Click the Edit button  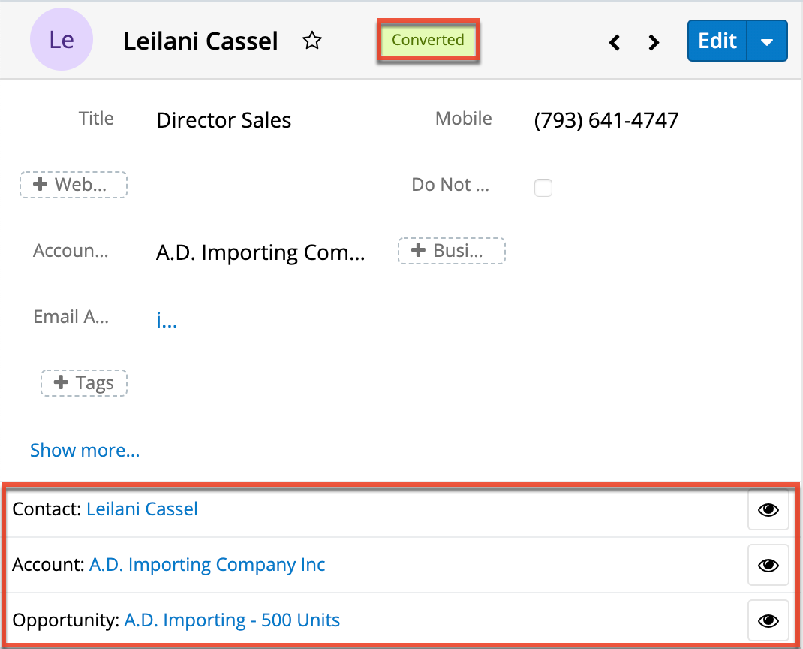pos(717,41)
